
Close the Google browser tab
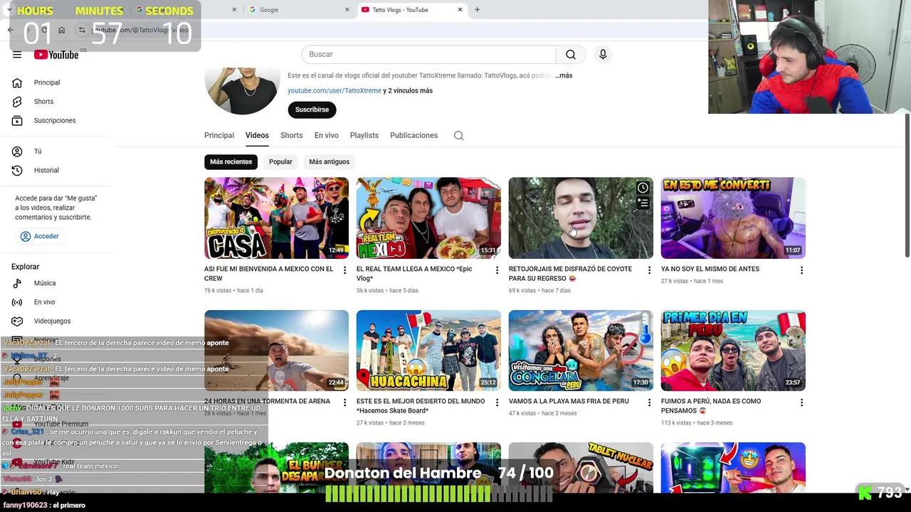[x=347, y=10]
